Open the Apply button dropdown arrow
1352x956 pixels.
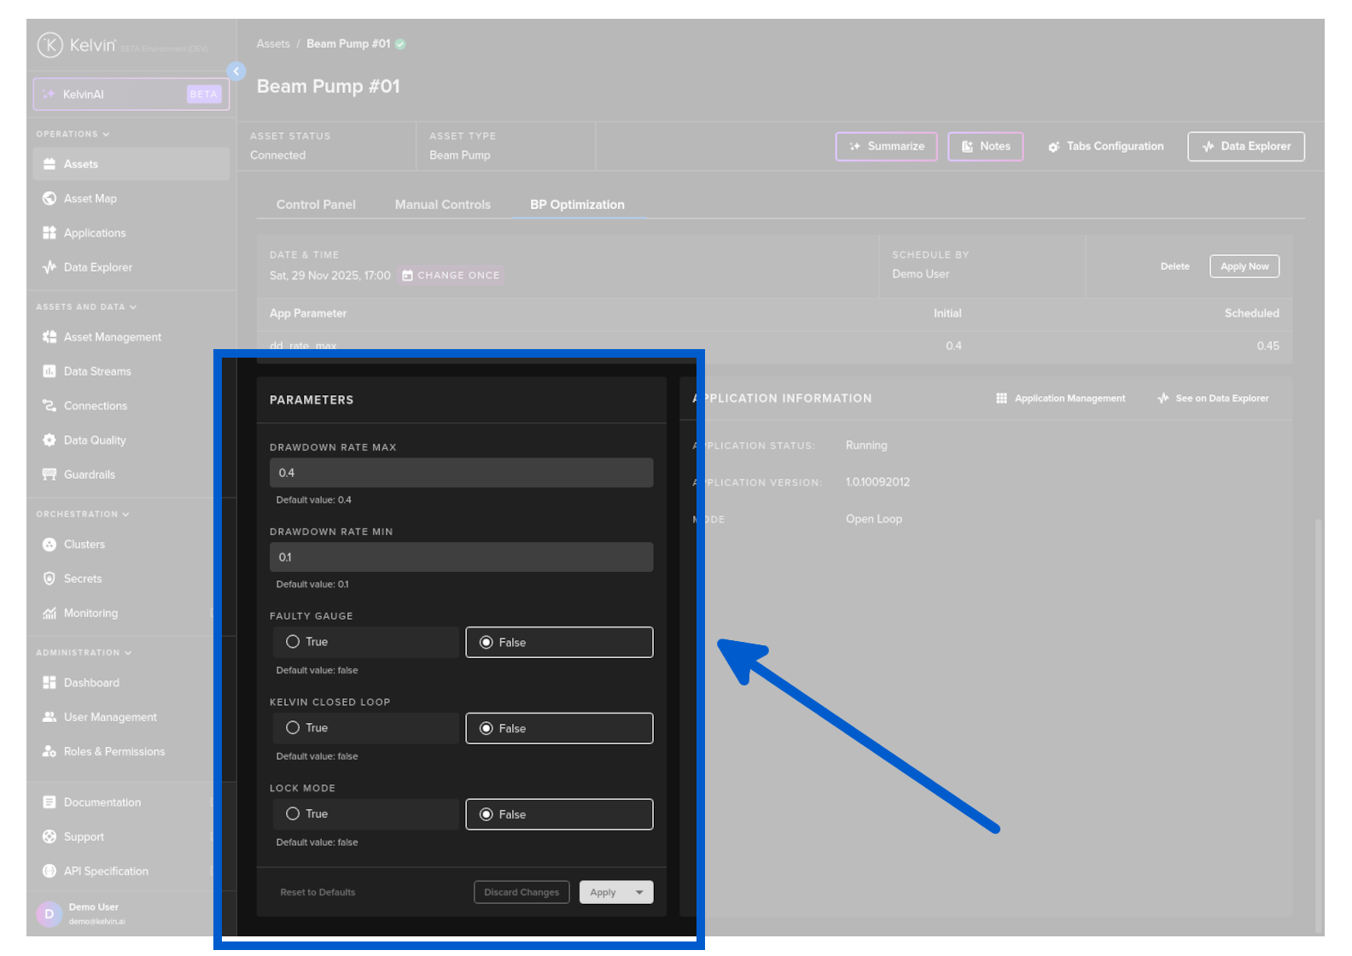639,892
